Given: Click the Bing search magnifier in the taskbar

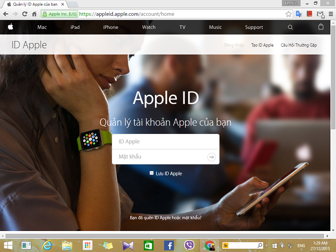Looking at the screenshot, I should (x=260, y=245).
